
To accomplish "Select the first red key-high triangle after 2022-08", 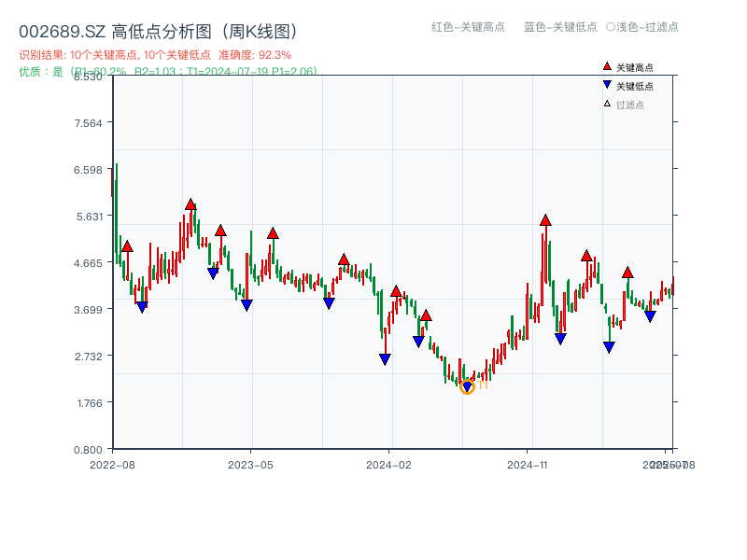I will 127,246.
